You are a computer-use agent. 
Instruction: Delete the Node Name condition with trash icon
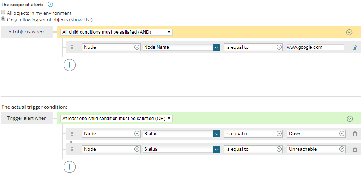tap(354, 47)
